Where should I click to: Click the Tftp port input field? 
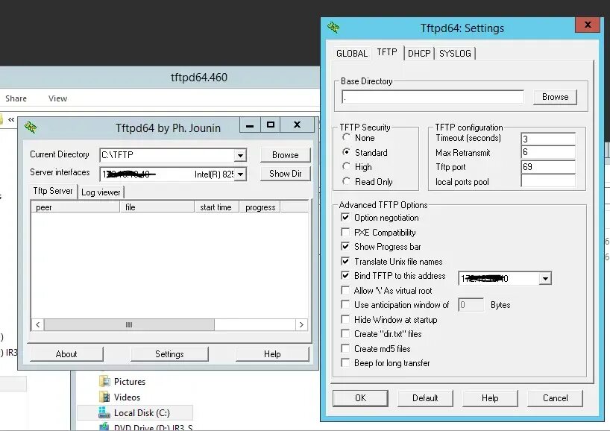click(548, 167)
